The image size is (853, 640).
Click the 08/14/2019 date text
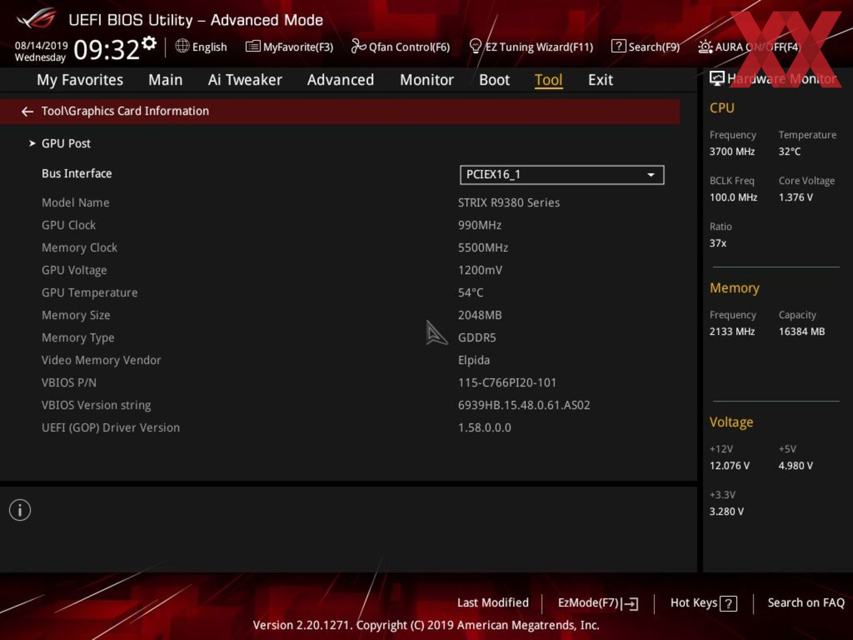point(41,46)
